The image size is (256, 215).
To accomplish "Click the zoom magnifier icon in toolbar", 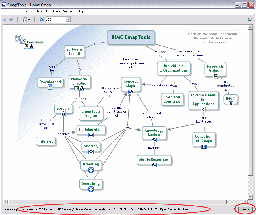I will coord(42,19).
